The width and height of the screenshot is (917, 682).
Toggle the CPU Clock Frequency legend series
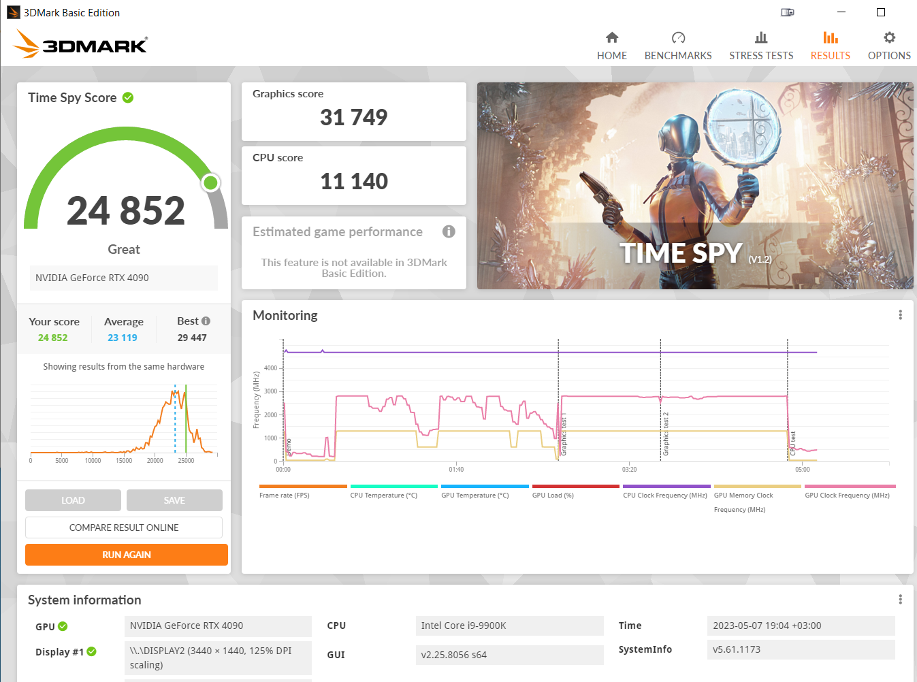tap(666, 491)
